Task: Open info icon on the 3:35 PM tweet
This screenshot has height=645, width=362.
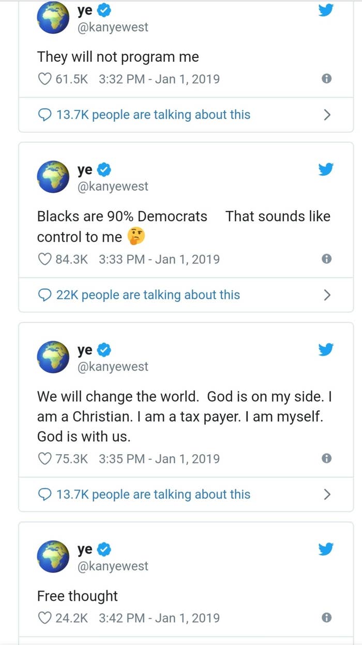Action: pos(326,458)
